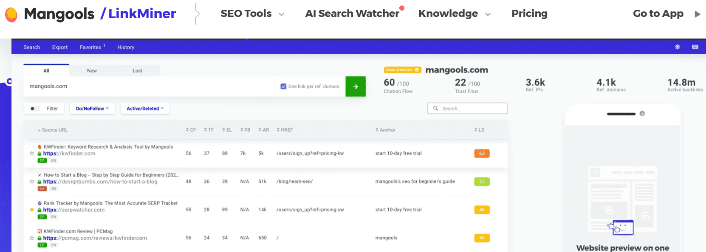Open the pcmag.com/reviews/kwfindercom link
The width and height of the screenshot is (706, 252).
coord(95,238)
